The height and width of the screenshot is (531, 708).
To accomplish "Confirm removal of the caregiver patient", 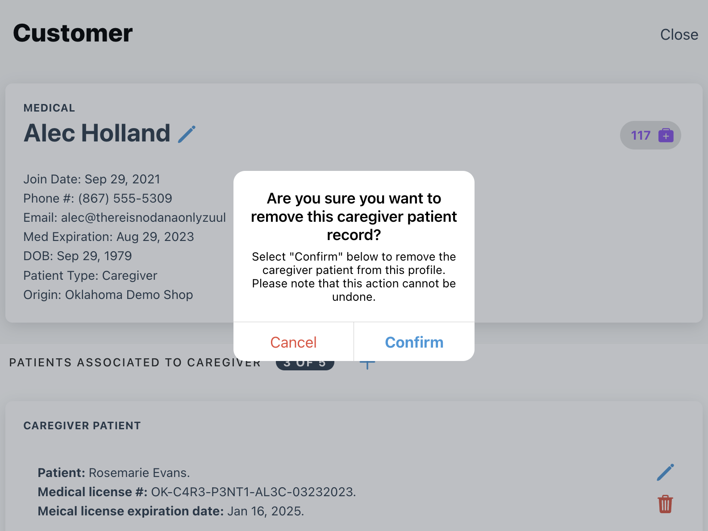I will click(x=414, y=342).
